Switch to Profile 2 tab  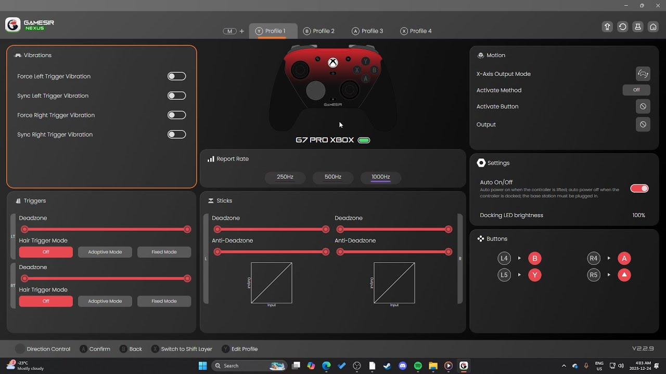(319, 31)
